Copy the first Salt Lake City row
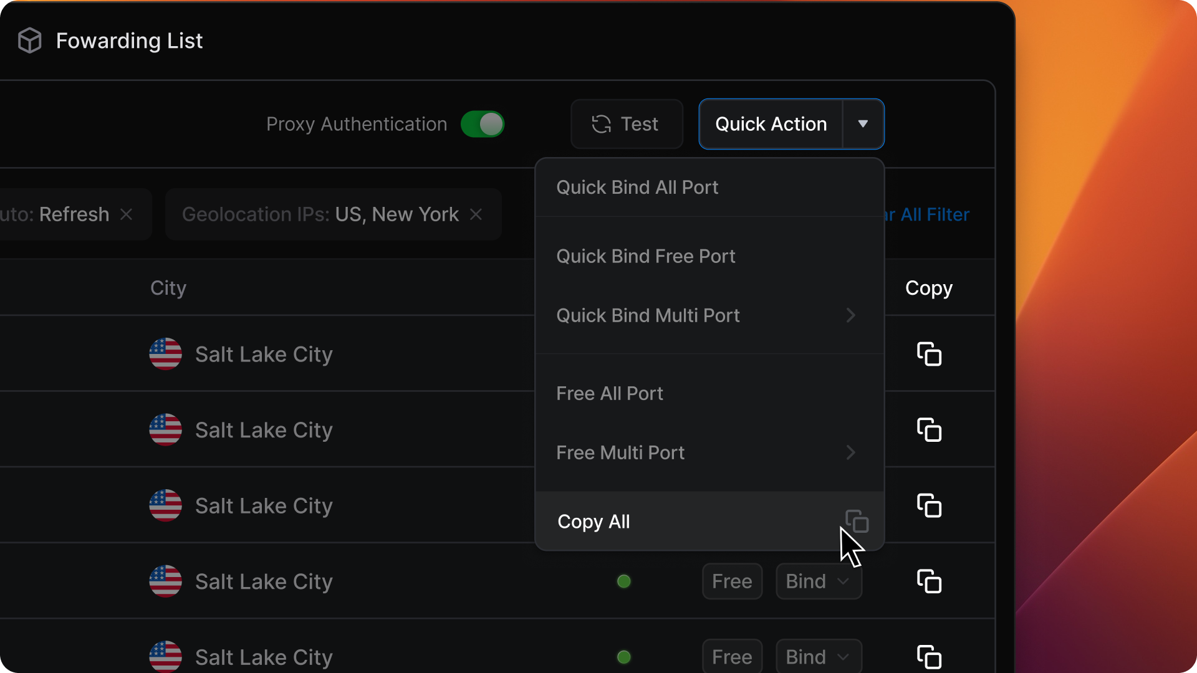The image size is (1197, 673). point(929,354)
